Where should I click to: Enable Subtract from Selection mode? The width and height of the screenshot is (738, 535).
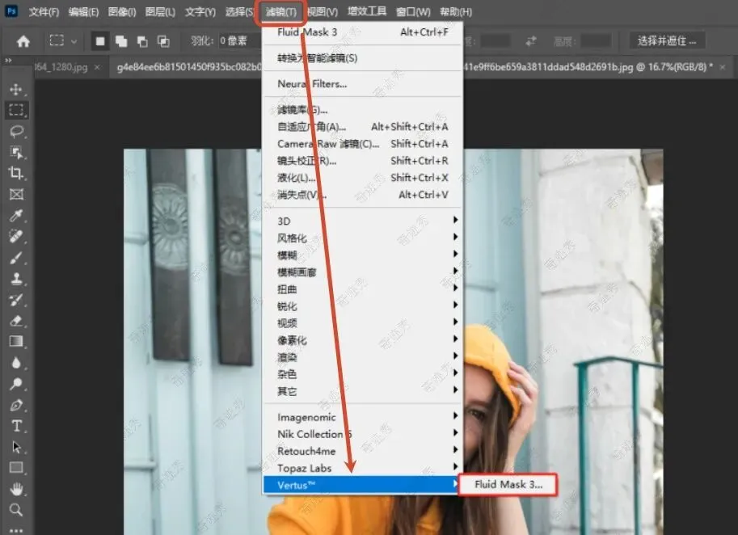click(x=142, y=41)
